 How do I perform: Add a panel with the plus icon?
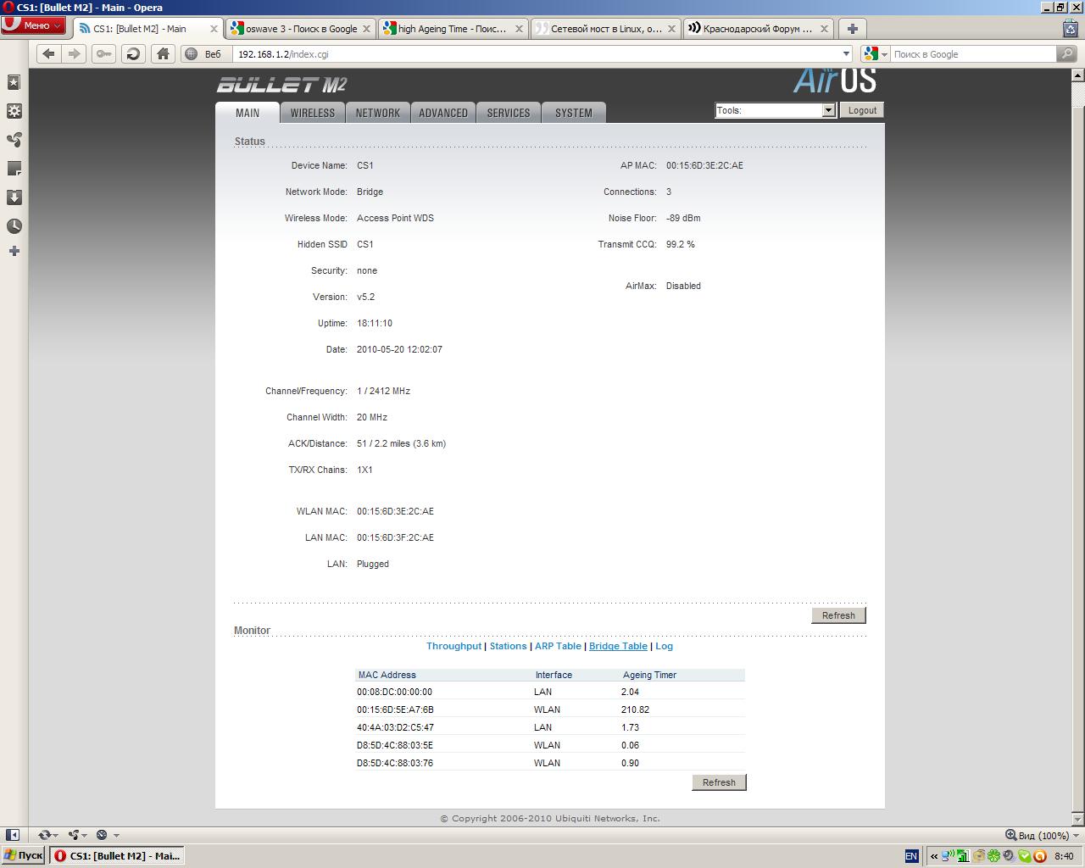[14, 251]
